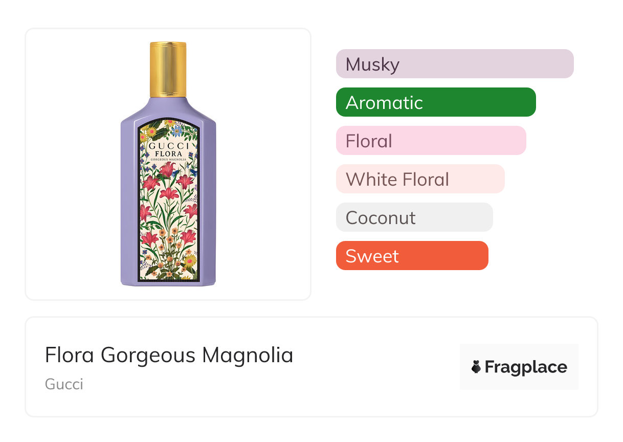Click the FLORA text on the bottle label

click(168, 153)
